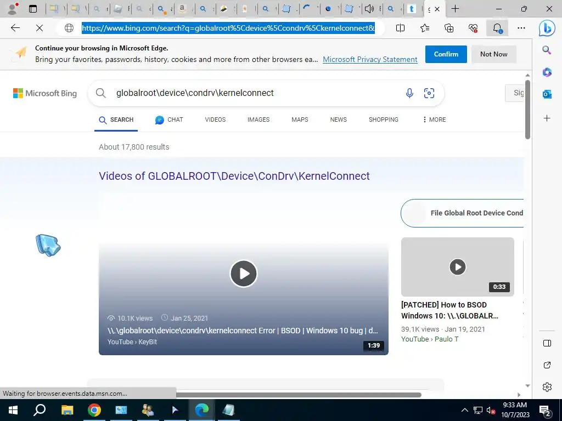This screenshot has height=421, width=562.
Task: Open Edge Settings and more menu
Action: (521, 28)
